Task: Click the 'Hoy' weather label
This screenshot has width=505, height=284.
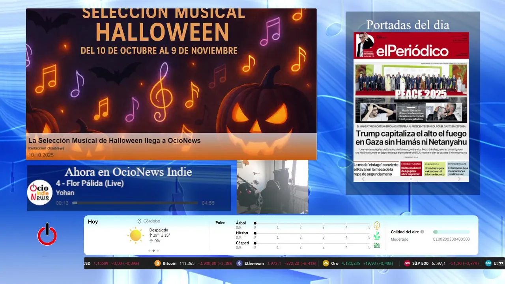Action: tap(93, 222)
